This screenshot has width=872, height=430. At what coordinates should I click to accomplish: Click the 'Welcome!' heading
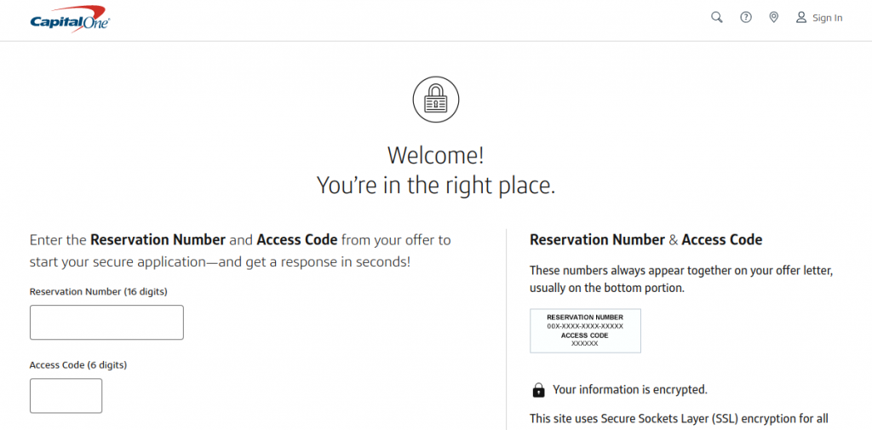click(436, 155)
